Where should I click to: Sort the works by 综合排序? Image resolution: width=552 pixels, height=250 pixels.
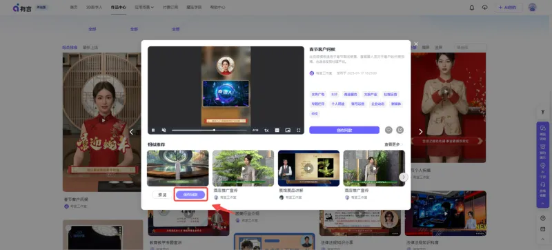(70, 47)
